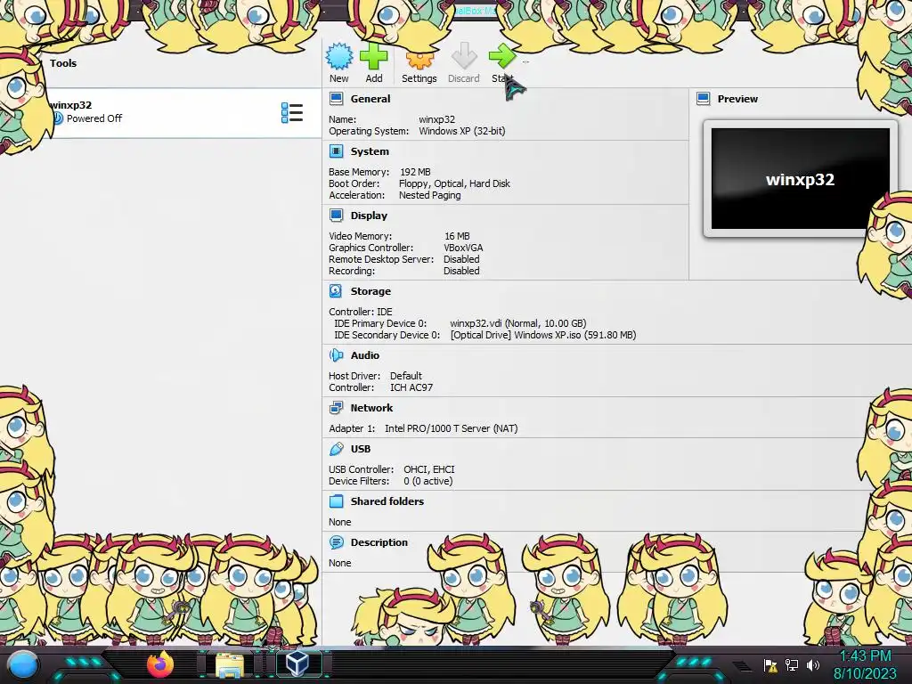
Task: Click Windows XP.iso optical drive entry
Action: tap(543, 335)
